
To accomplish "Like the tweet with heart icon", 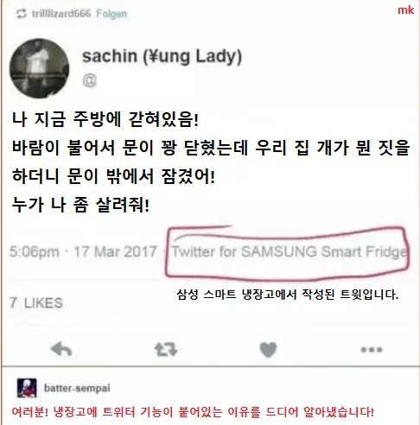I will (x=268, y=350).
